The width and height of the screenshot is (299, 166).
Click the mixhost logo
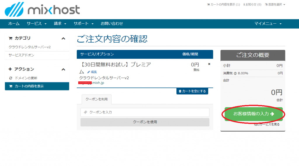pyautogui.click(x=42, y=9)
